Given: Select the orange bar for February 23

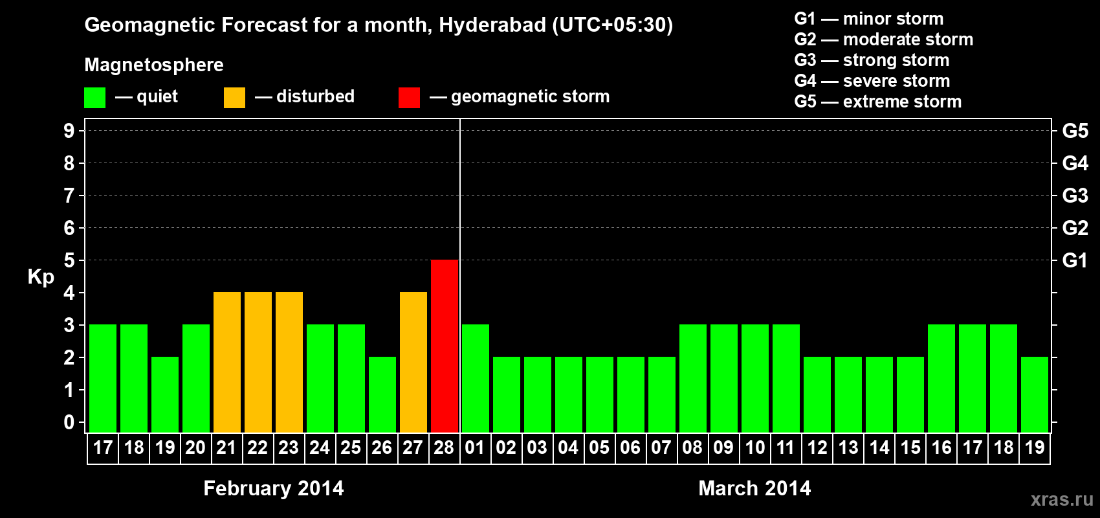Looking at the screenshot, I should pyautogui.click(x=289, y=362).
